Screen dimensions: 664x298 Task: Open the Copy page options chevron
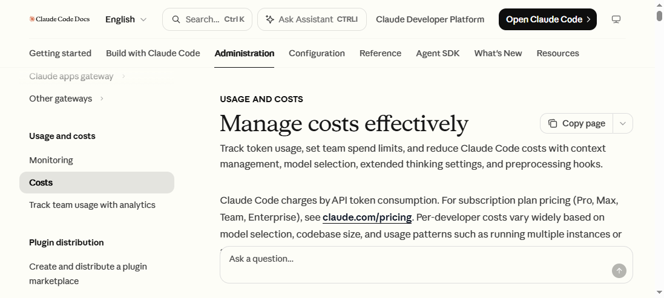coord(622,123)
